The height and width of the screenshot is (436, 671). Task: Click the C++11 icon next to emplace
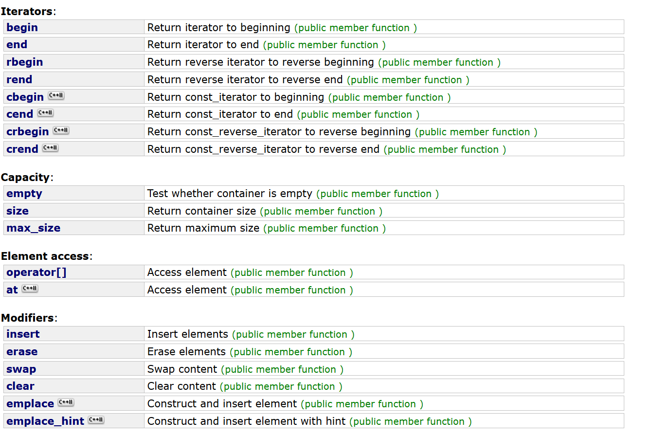pyautogui.click(x=66, y=402)
